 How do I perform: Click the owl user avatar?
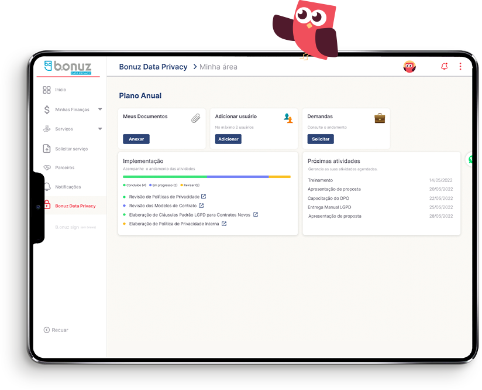click(409, 67)
